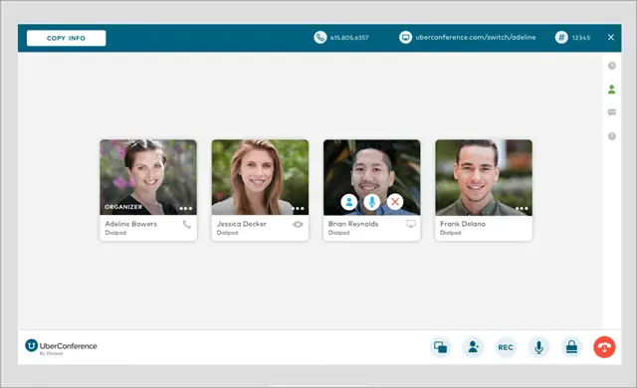Toggle the conference lock icon

click(571, 347)
